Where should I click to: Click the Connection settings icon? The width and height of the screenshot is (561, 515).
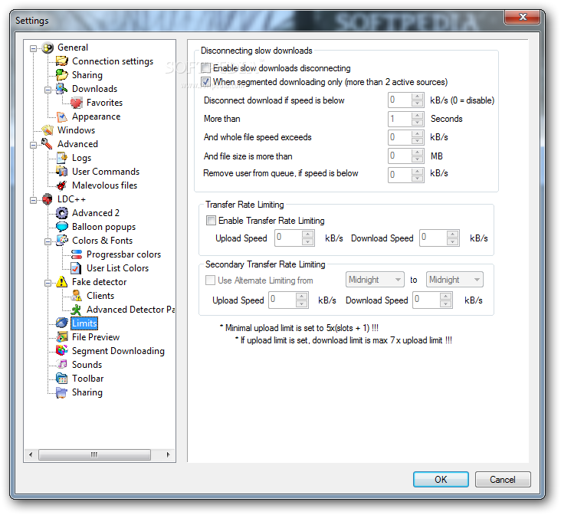point(62,61)
